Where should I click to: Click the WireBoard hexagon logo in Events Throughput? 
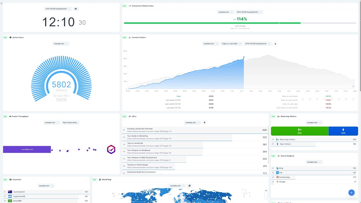(x=111, y=149)
